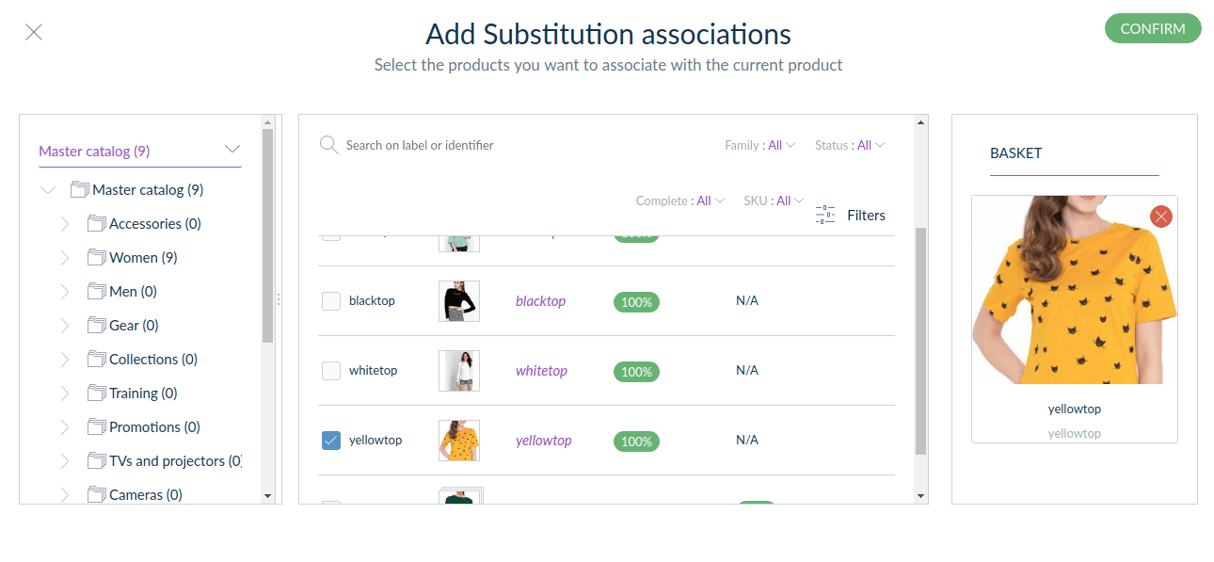Click the Gear category folder icon
This screenshot has height=562, width=1214.
95,326
